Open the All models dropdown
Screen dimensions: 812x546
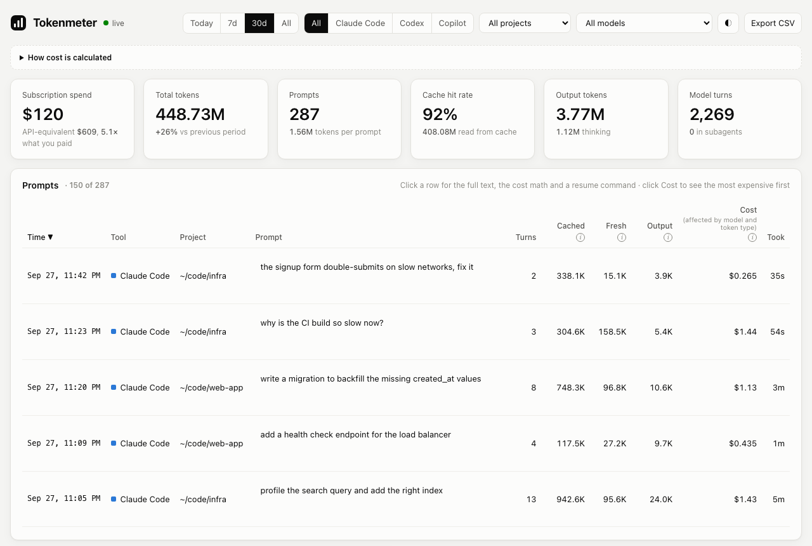[644, 23]
